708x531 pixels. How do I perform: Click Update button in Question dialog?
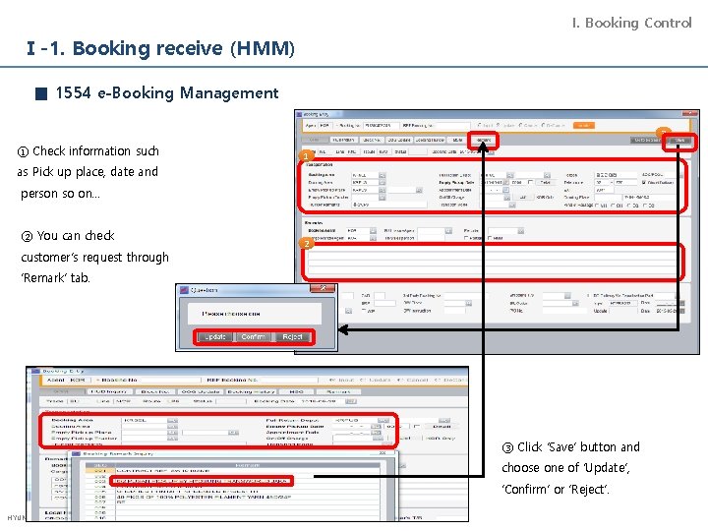215,337
